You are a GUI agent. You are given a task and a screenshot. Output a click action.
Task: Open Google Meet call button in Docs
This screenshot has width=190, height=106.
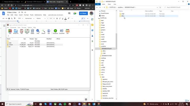75,13
